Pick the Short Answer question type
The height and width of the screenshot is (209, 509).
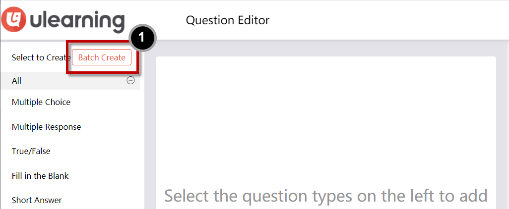37,200
